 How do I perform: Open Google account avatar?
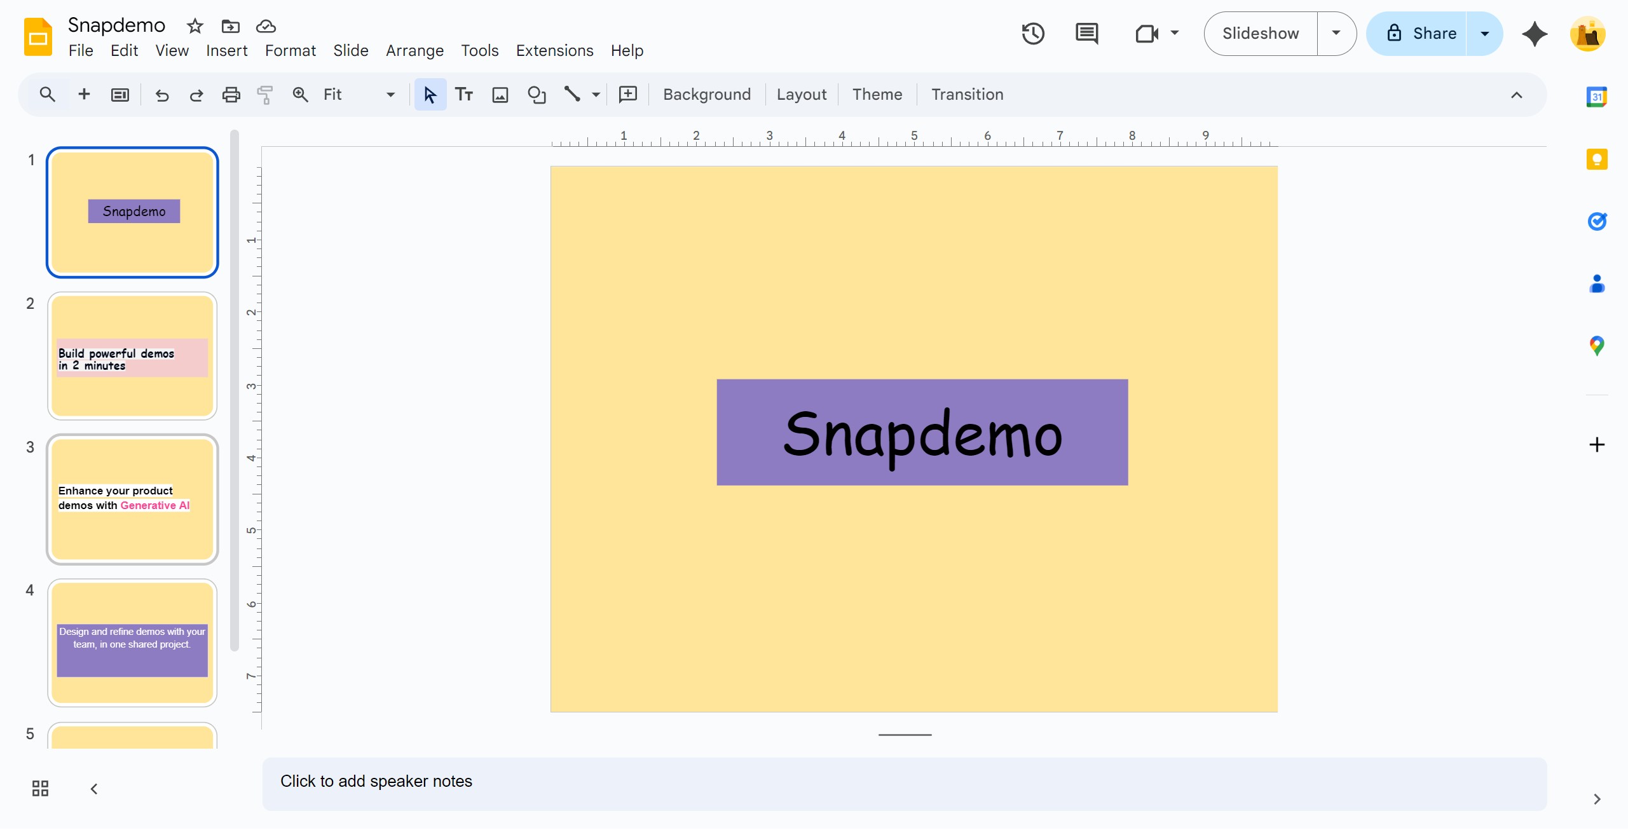click(x=1588, y=34)
